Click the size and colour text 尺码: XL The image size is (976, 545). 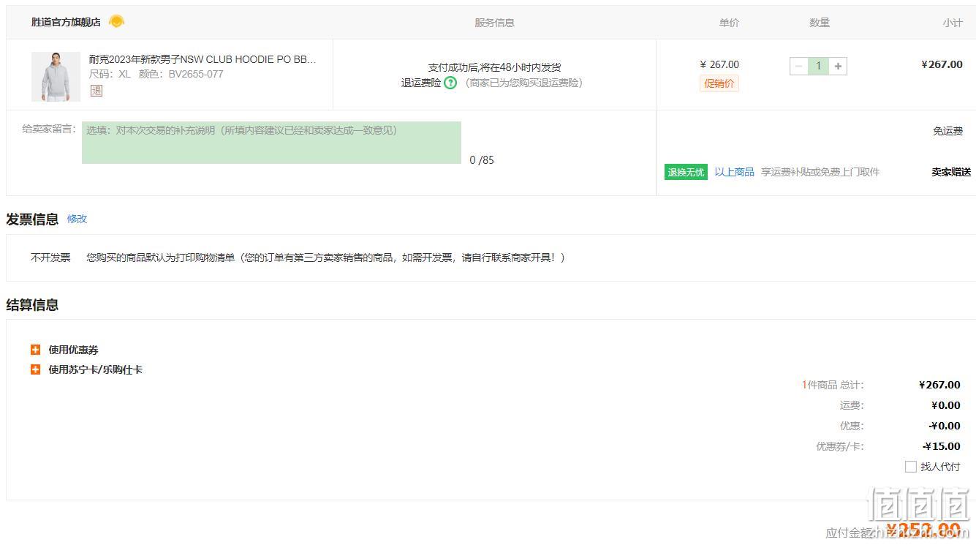tap(110, 74)
